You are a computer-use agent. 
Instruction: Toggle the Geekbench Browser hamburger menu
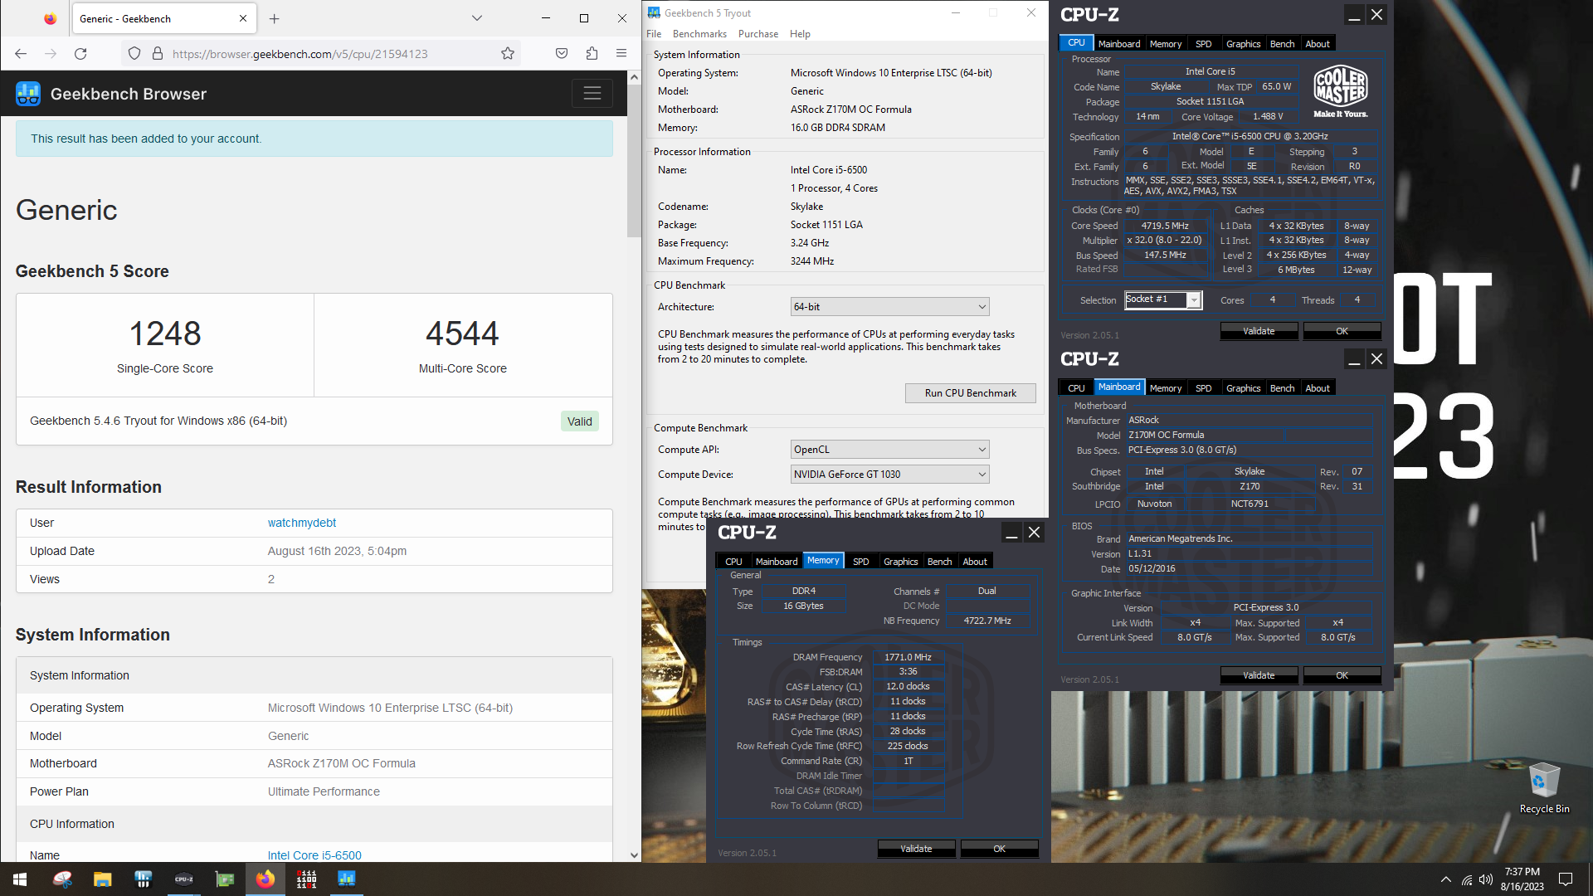pyautogui.click(x=592, y=94)
